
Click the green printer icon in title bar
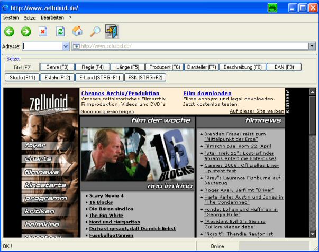coord(272,7)
